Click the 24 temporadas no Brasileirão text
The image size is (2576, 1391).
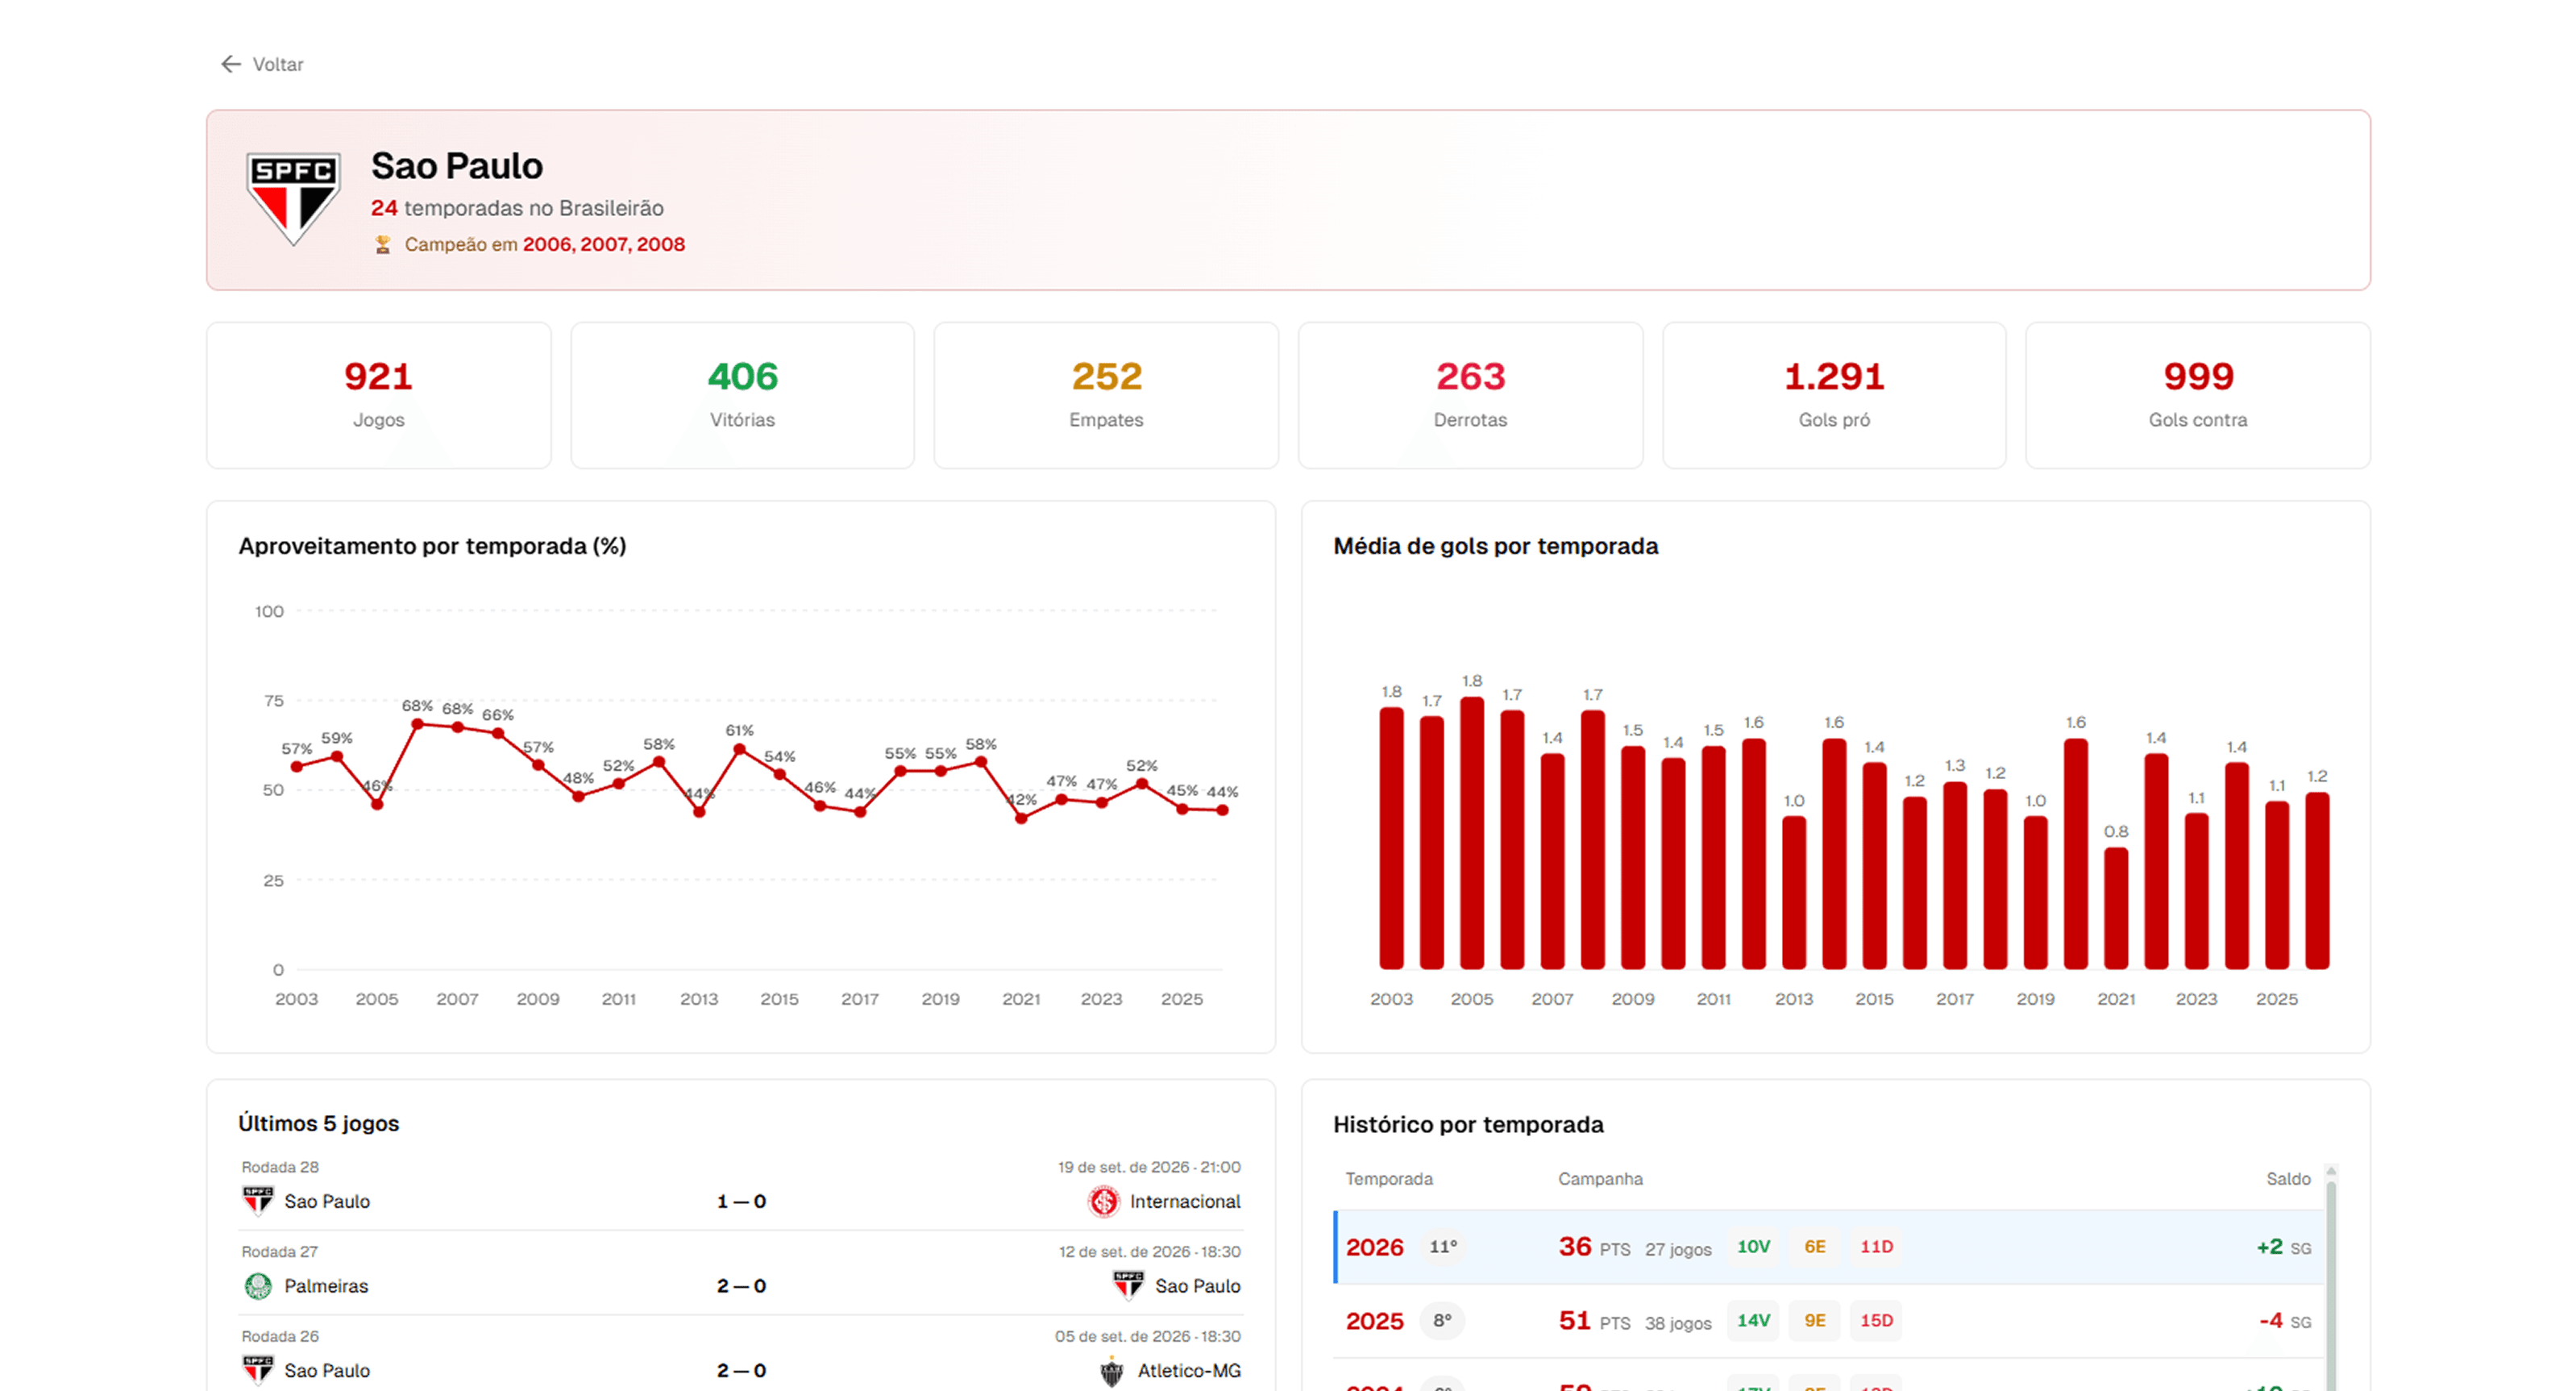[517, 208]
